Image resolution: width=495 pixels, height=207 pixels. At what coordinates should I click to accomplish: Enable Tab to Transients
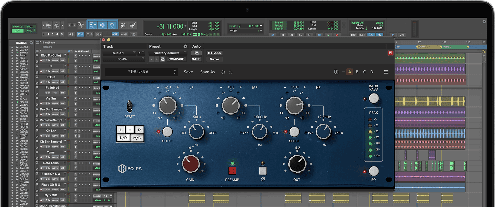(72, 34)
